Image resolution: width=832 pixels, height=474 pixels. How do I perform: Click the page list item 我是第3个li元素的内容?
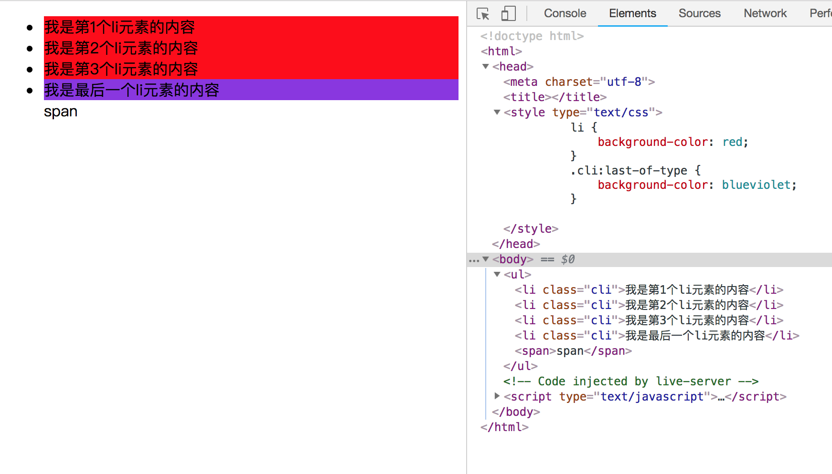click(x=251, y=69)
